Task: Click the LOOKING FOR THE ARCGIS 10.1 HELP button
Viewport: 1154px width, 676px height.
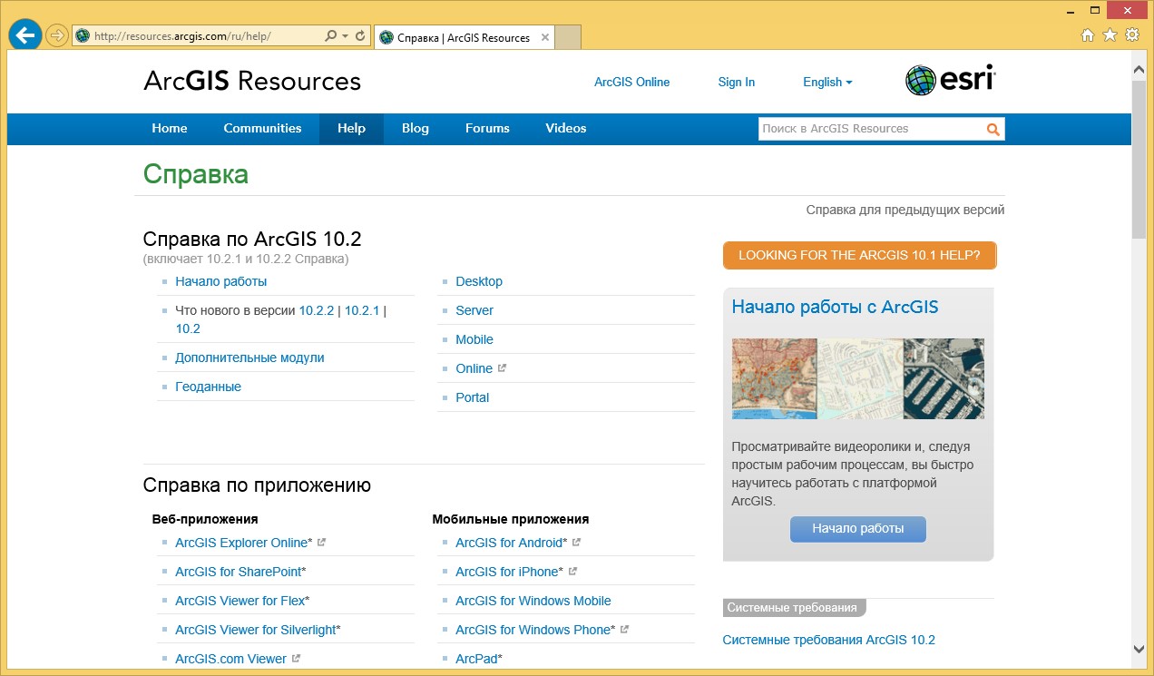Action: (859, 255)
